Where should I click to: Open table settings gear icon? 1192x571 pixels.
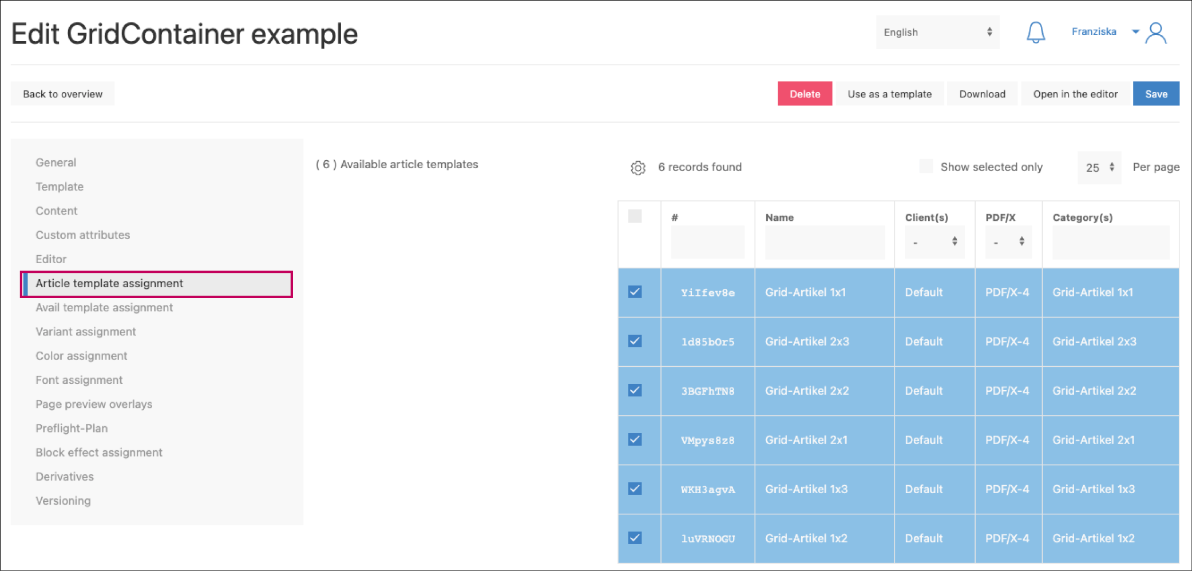coord(637,168)
